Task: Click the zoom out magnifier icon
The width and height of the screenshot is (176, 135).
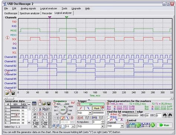Action: [x=59, y=126]
